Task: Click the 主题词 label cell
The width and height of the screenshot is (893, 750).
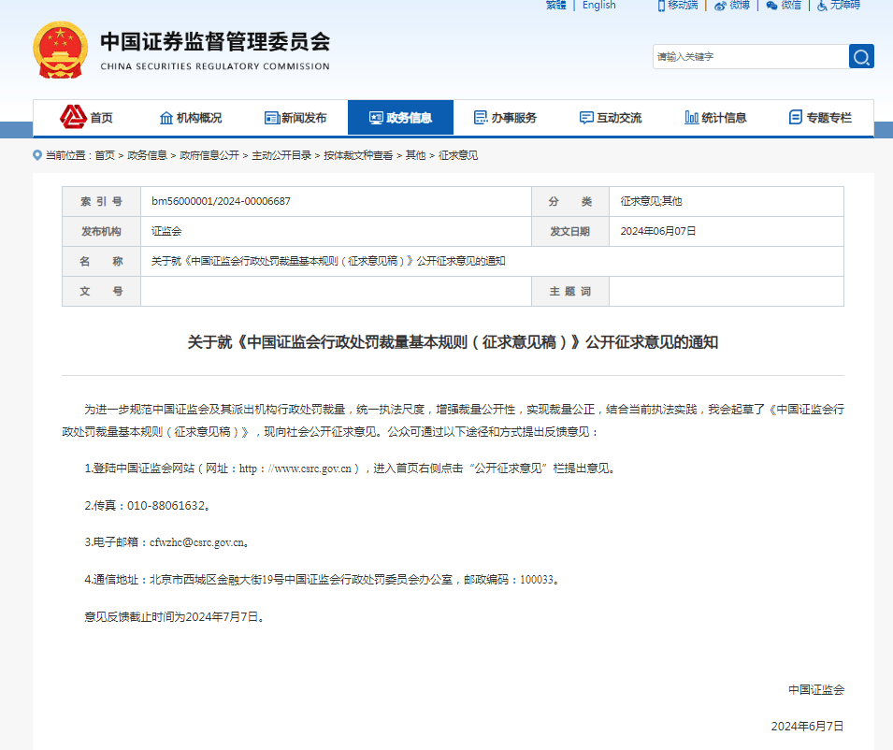Action: [x=570, y=292]
